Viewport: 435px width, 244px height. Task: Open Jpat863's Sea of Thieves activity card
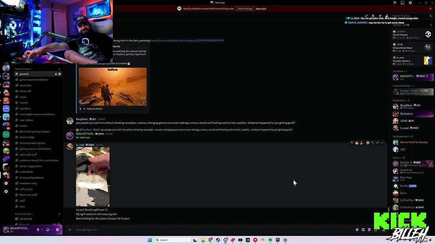tap(412, 34)
